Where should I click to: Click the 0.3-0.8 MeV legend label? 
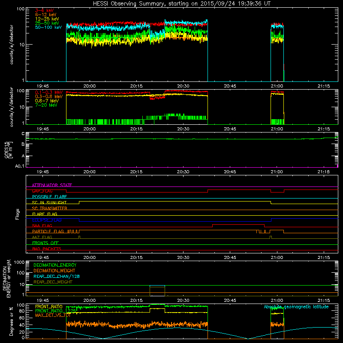(x=49, y=96)
